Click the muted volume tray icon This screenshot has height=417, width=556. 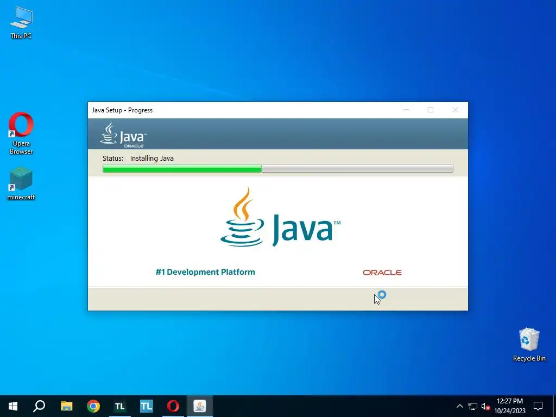click(485, 406)
